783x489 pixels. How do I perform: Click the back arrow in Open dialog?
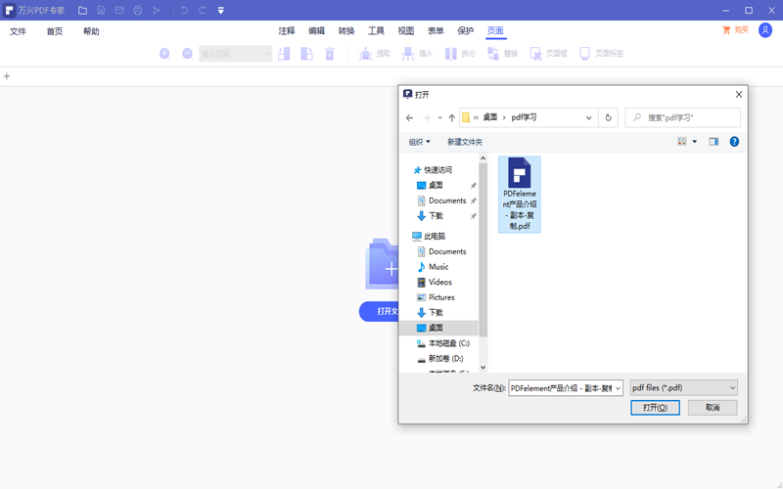410,117
